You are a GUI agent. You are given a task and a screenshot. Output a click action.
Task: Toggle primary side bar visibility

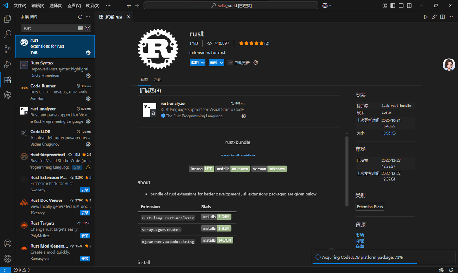(393, 5)
